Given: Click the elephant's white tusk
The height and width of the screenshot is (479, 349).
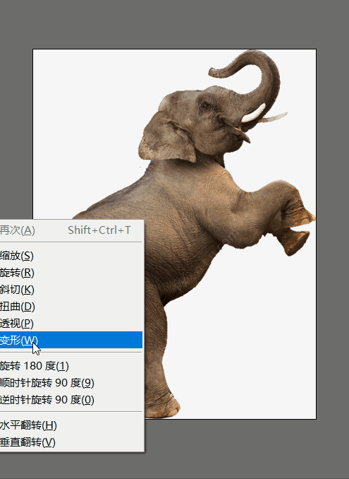Looking at the screenshot, I should [252, 114].
